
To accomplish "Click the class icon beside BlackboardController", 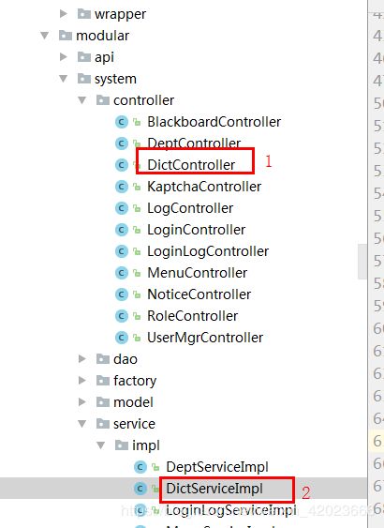I will tap(122, 122).
